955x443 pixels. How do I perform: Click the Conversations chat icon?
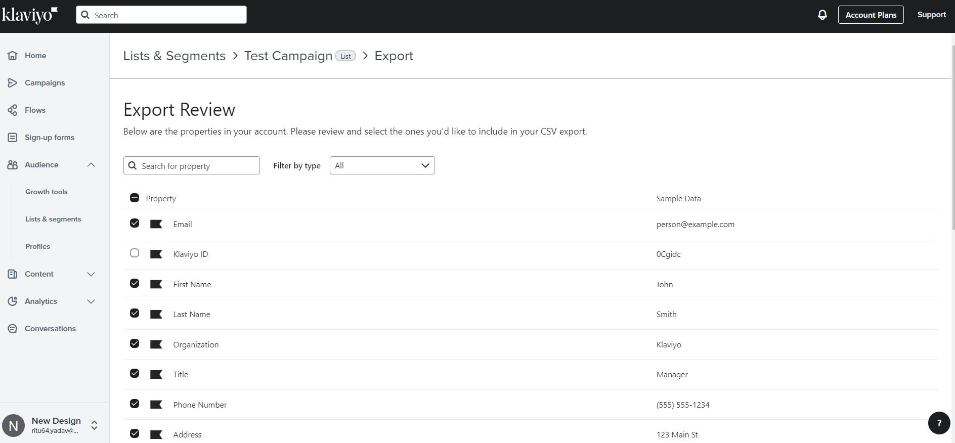coord(13,329)
